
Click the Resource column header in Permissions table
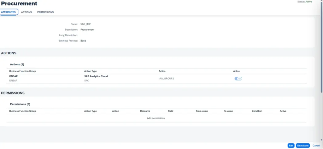point(145,111)
